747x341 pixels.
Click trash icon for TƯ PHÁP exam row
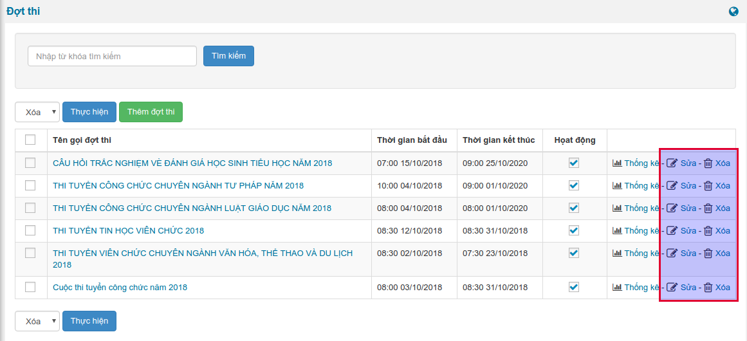tap(708, 186)
